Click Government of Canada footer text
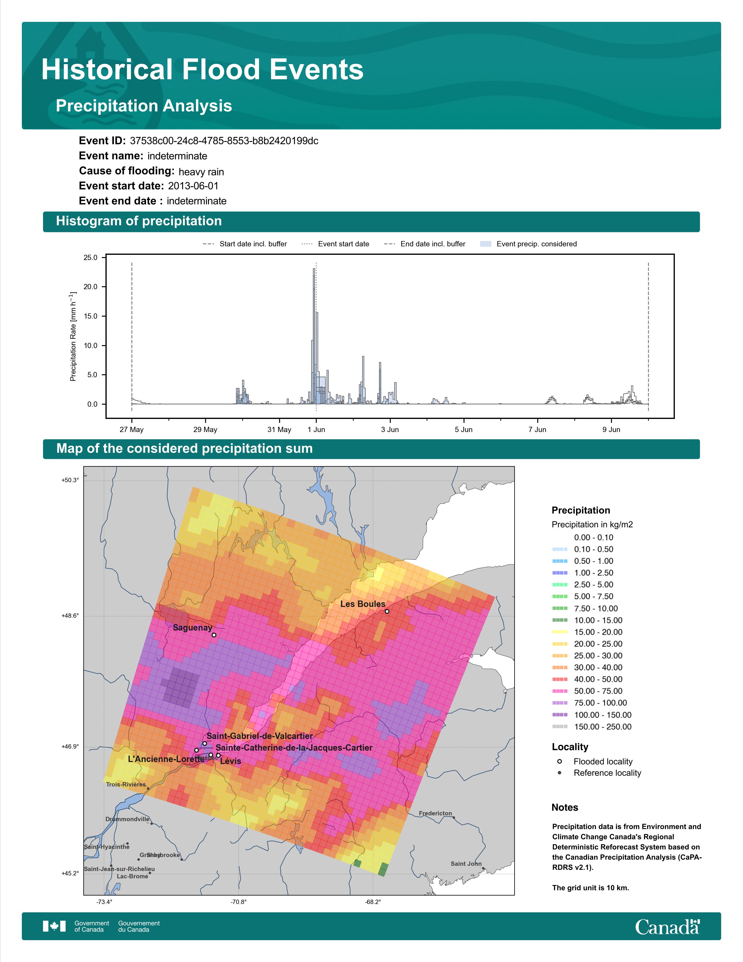The image size is (743, 962). click(91, 926)
